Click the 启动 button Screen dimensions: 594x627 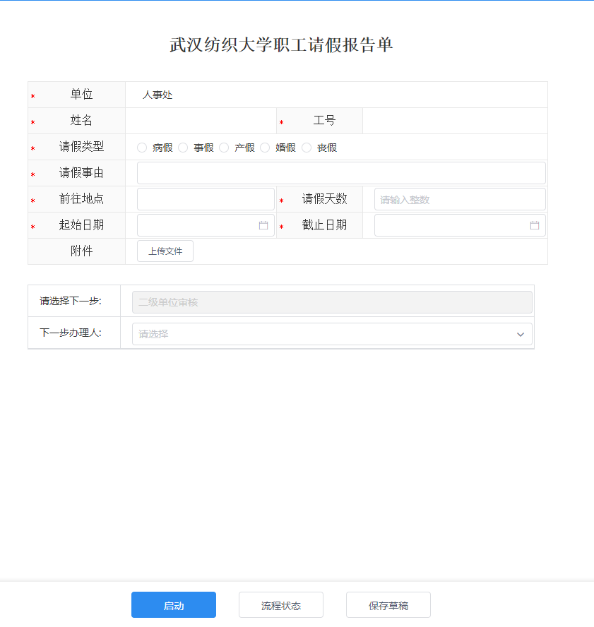point(174,604)
